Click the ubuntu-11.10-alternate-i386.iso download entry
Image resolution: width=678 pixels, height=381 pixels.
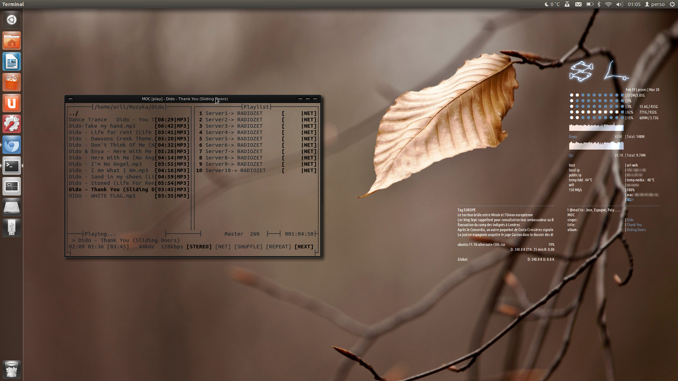tap(481, 244)
